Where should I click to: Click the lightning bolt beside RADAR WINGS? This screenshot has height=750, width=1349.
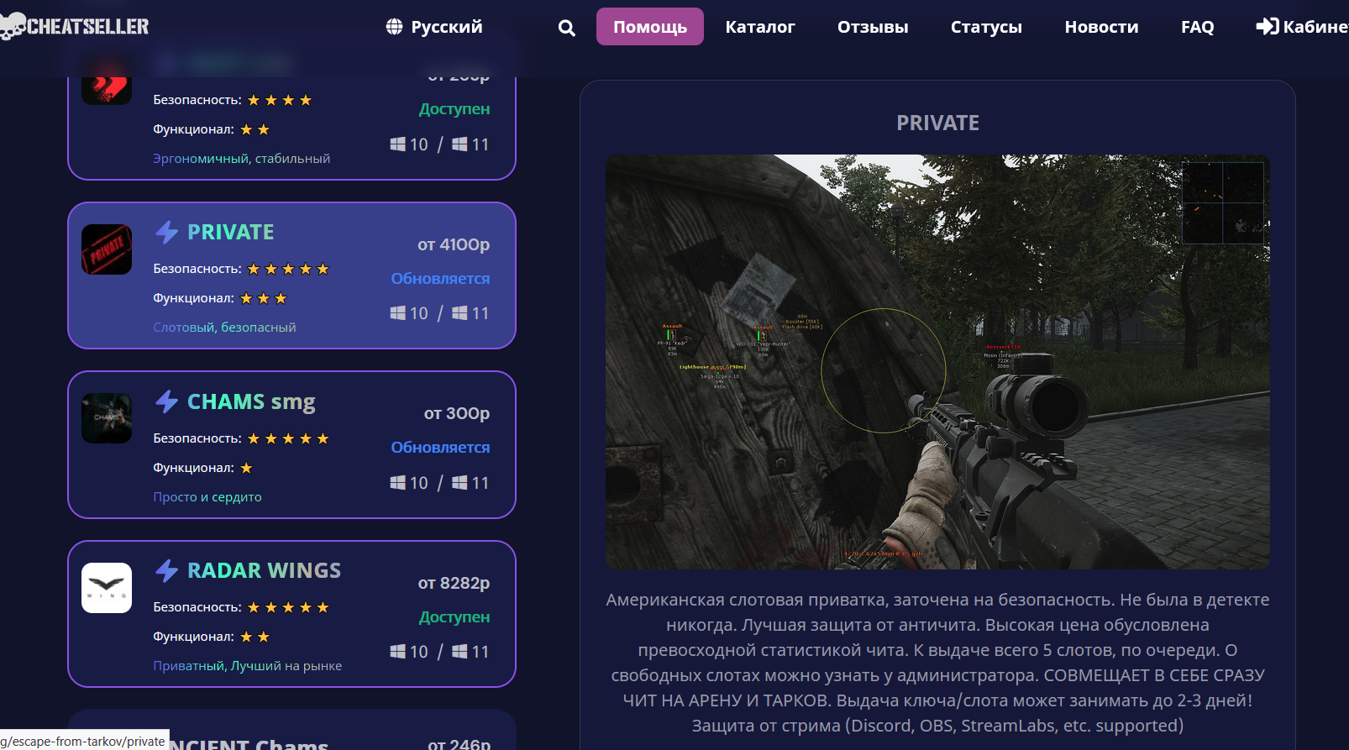166,570
